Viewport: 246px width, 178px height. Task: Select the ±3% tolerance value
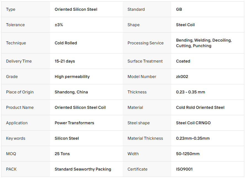point(59,25)
